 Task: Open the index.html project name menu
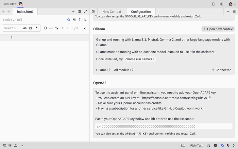(x=9, y=4)
